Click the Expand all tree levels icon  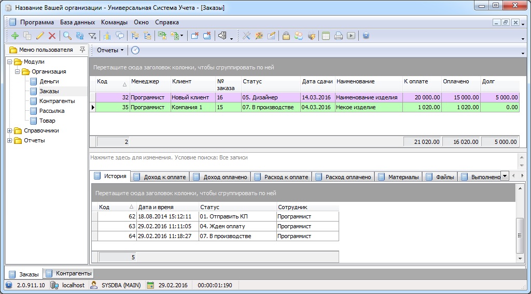135,36
